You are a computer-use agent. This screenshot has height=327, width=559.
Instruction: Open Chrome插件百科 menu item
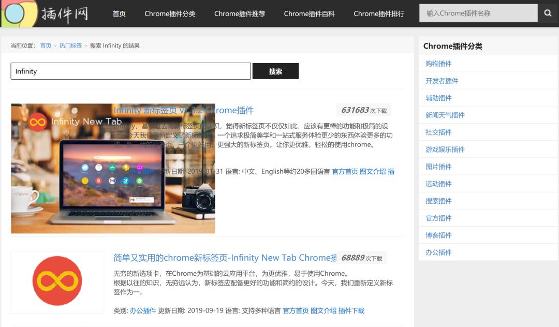(309, 13)
